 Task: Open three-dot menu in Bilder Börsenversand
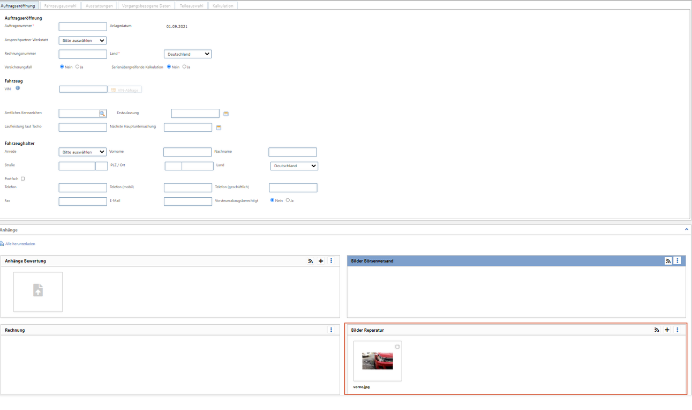(x=678, y=261)
